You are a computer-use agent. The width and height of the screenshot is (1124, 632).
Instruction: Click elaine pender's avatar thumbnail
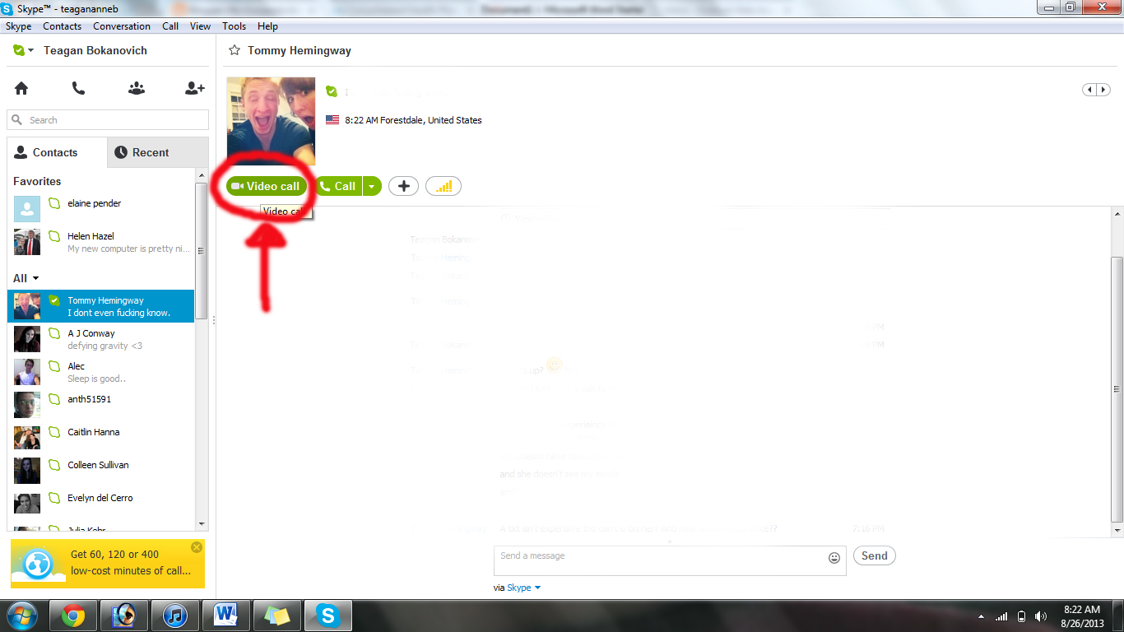(x=27, y=209)
